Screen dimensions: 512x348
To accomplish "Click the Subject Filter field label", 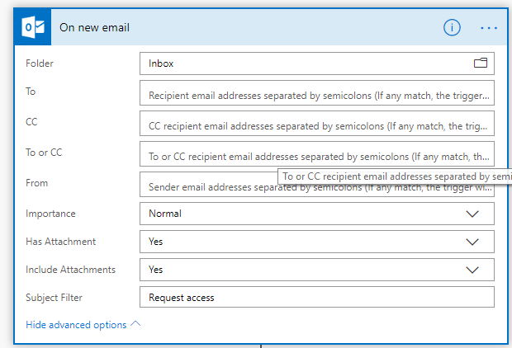I will [54, 297].
